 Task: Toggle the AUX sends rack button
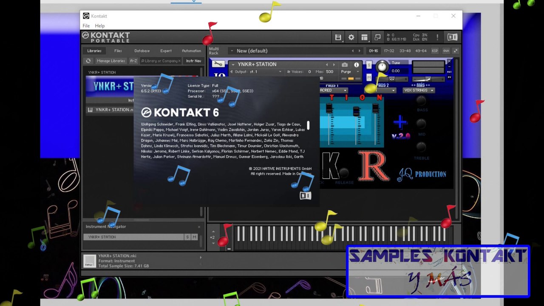tap(446, 51)
